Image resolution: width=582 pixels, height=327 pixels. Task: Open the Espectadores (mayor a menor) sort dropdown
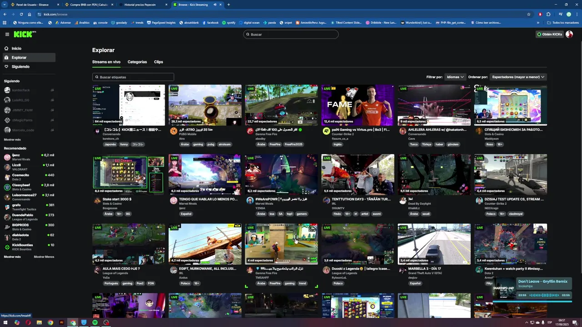pyautogui.click(x=518, y=77)
